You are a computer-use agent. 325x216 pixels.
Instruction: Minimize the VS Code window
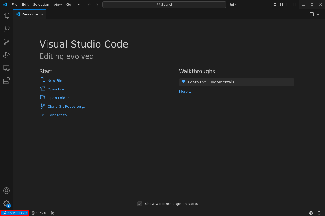[303, 5]
